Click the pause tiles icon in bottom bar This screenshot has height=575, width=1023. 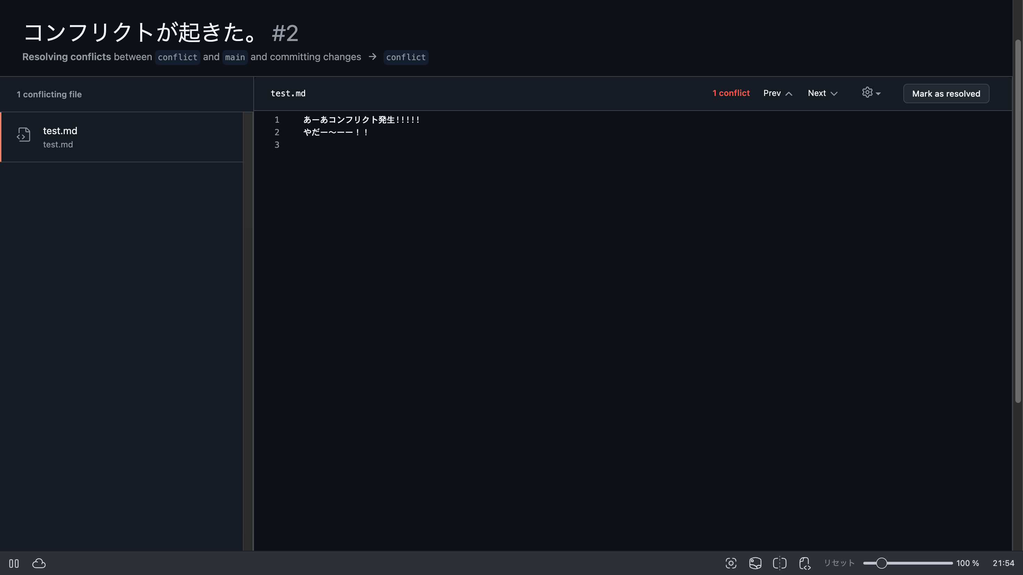[x=14, y=563]
